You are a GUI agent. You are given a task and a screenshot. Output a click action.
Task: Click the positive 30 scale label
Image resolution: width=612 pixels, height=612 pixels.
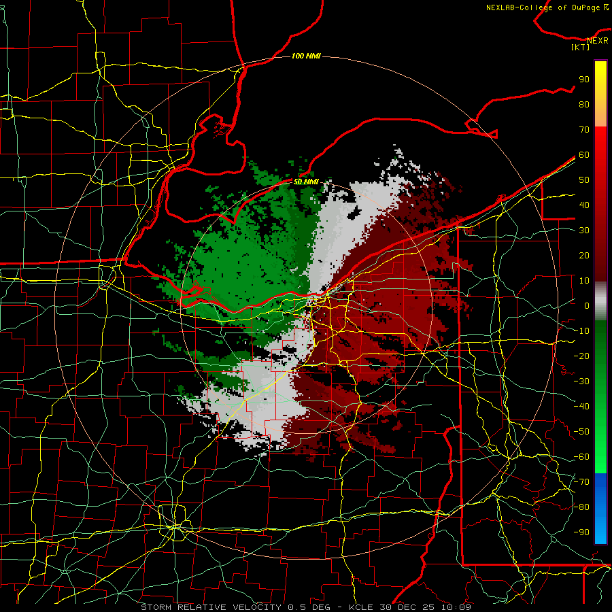pos(584,231)
